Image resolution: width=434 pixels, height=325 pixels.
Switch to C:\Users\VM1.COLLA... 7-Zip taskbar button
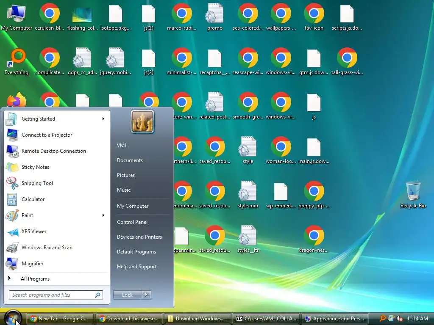coord(266,319)
